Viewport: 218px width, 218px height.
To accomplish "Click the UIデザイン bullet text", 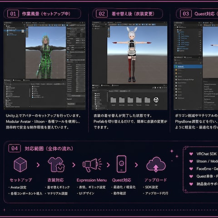I will click(86, 193).
